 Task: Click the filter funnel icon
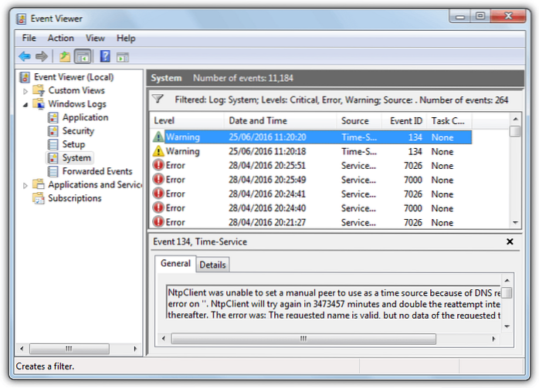pos(158,99)
